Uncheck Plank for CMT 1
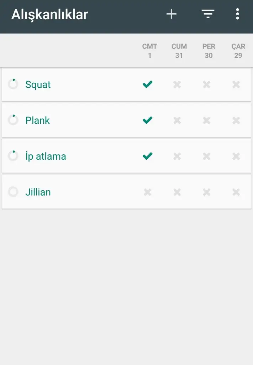253x365 pixels. coord(148,120)
